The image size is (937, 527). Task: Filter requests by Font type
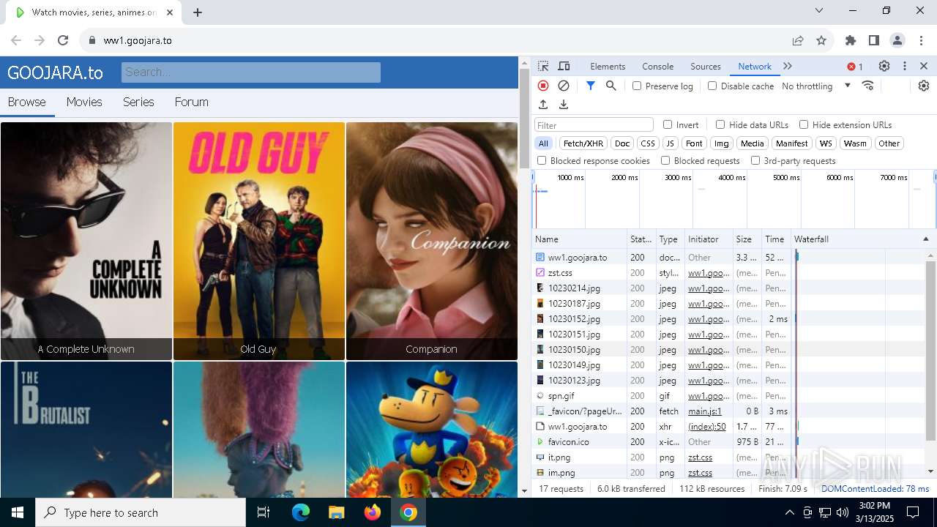click(x=694, y=143)
